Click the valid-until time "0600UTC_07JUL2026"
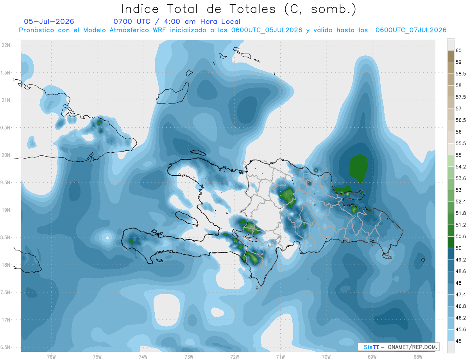This screenshot has height=362, width=469. 411,30
